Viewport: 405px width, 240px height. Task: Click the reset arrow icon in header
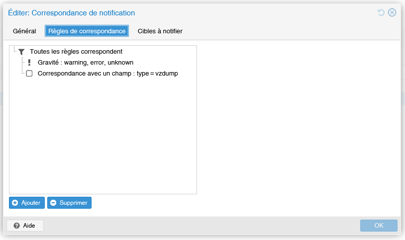point(381,12)
